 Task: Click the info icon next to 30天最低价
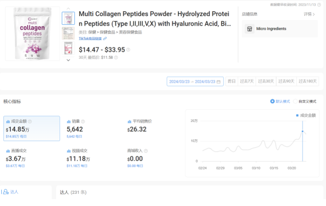(x=117, y=57)
